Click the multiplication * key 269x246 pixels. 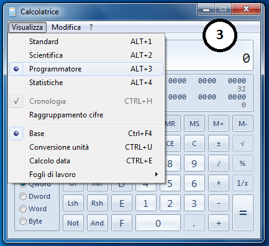click(219, 183)
